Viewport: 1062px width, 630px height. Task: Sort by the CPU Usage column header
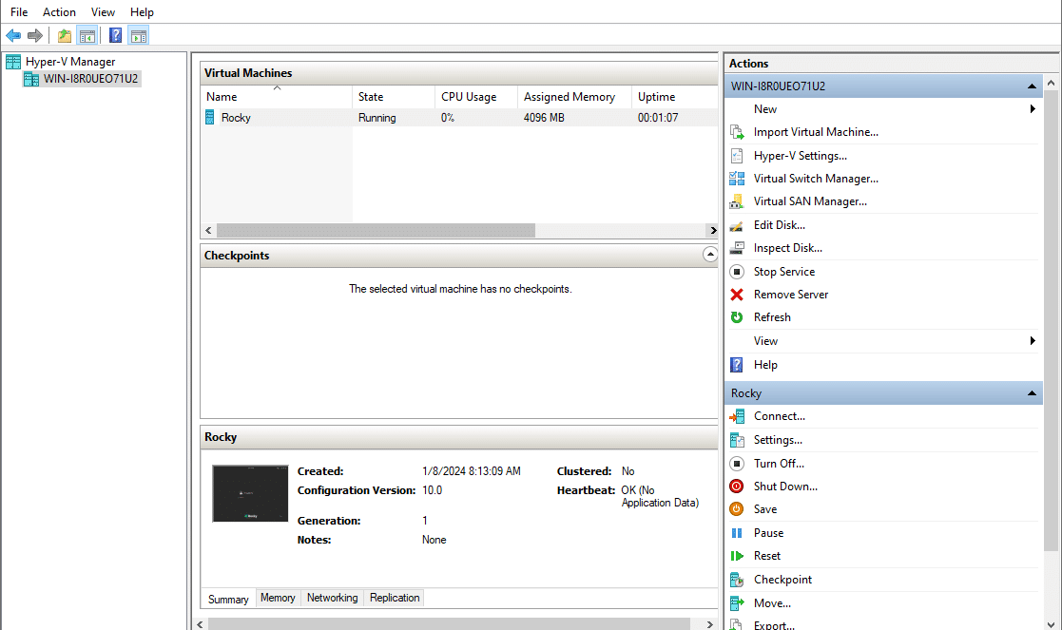coord(476,97)
